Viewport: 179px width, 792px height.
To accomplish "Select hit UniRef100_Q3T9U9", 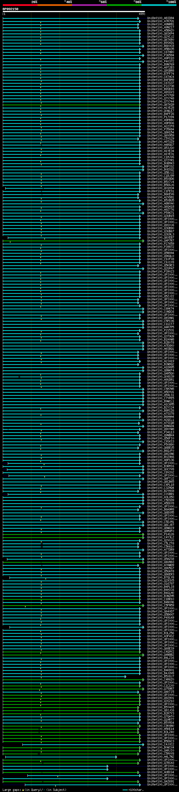I will (x=160, y=336).
